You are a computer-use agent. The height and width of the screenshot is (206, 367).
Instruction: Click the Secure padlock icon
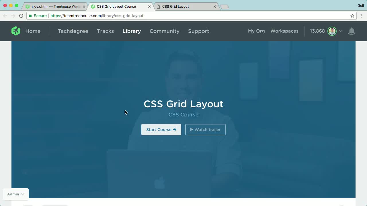30,16
